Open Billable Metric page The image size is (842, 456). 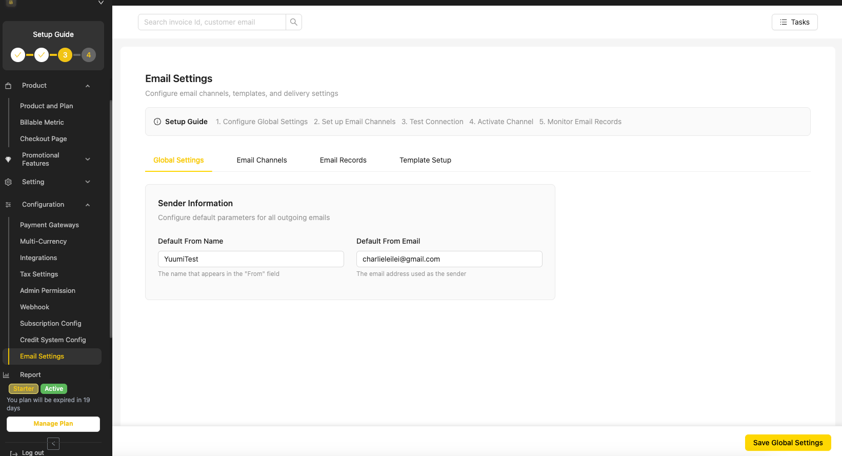[x=42, y=122]
